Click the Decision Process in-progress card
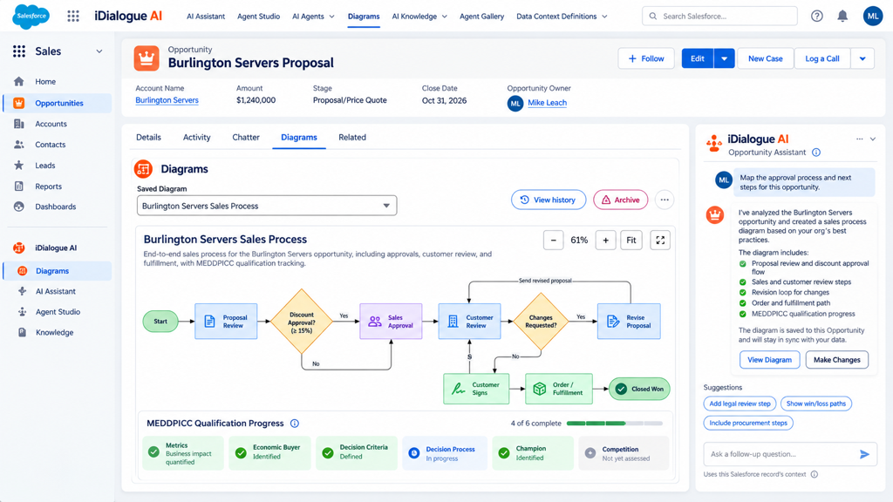Viewport: 893px width, 502px height. (444, 453)
